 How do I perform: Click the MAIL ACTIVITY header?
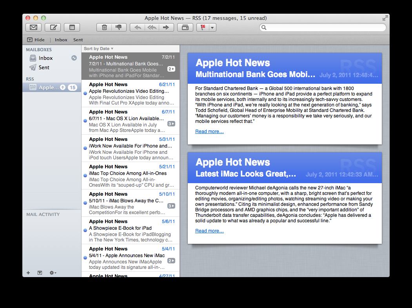pos(43,214)
